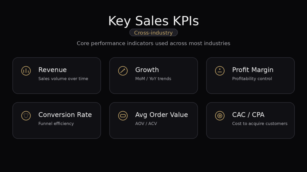Click 'Funnel efficiency' description text
The image size is (307, 172).
(x=56, y=124)
